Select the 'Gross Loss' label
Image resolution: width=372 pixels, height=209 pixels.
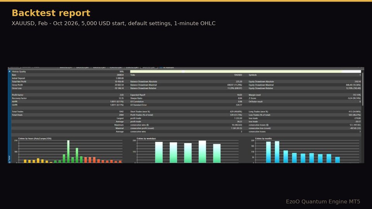click(17, 88)
